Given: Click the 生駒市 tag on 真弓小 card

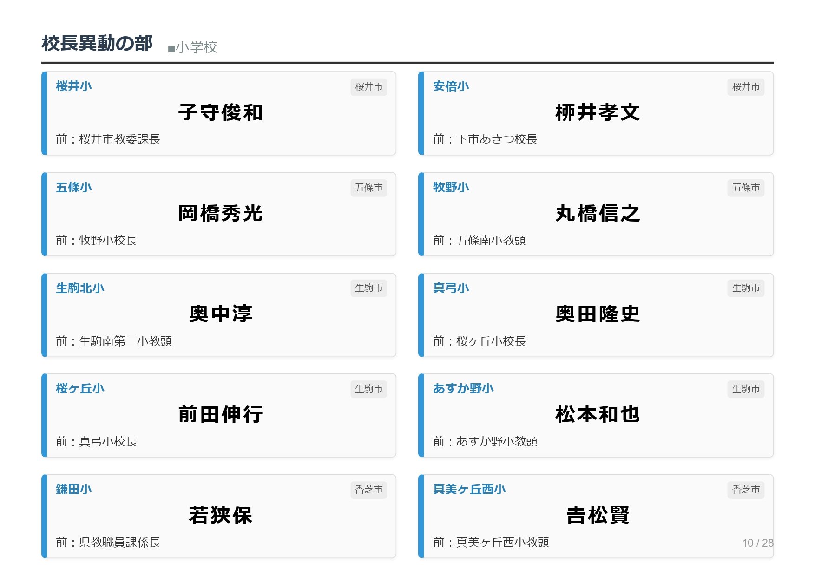Looking at the screenshot, I should (x=745, y=288).
